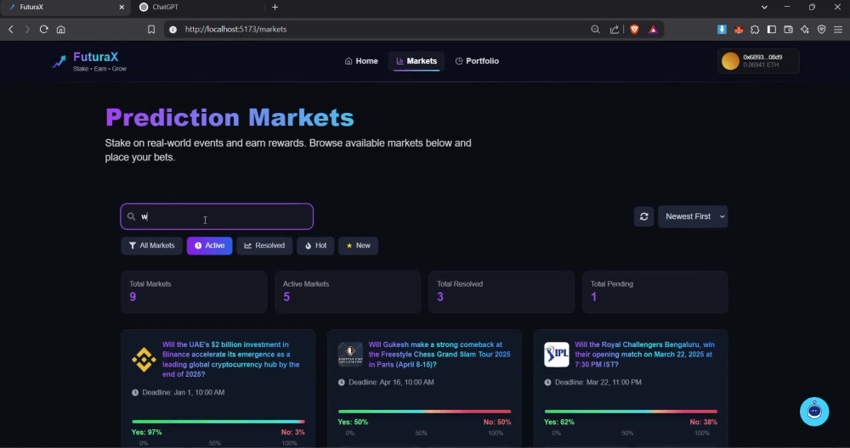Screen dimensions: 850x448
Task: Reload the page with browser refresh icon
Action: [x=44, y=29]
